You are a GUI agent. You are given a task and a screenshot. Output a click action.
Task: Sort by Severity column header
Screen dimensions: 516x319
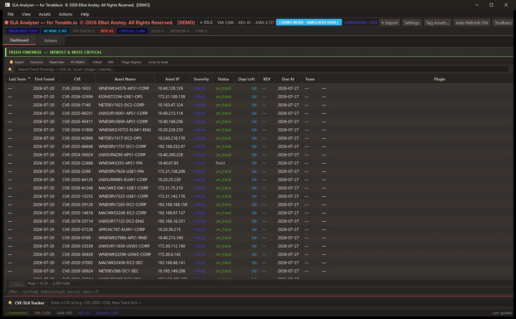(x=201, y=79)
